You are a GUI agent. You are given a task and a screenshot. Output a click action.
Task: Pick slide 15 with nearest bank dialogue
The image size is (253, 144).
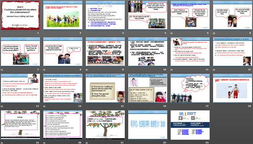105,88
